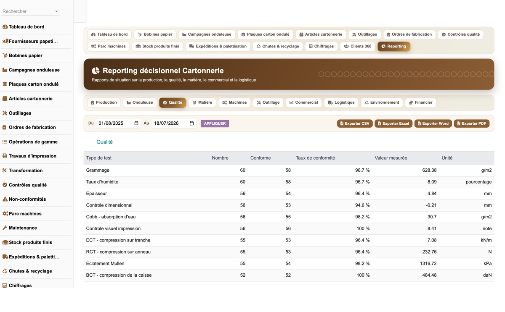Click Exporter Word button
The height and width of the screenshot is (312, 505).
tap(433, 123)
